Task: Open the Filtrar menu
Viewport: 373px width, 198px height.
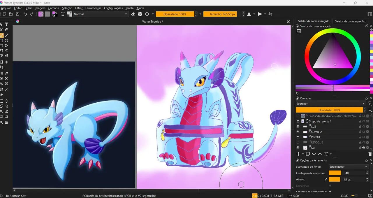Action: pyautogui.click(x=79, y=8)
